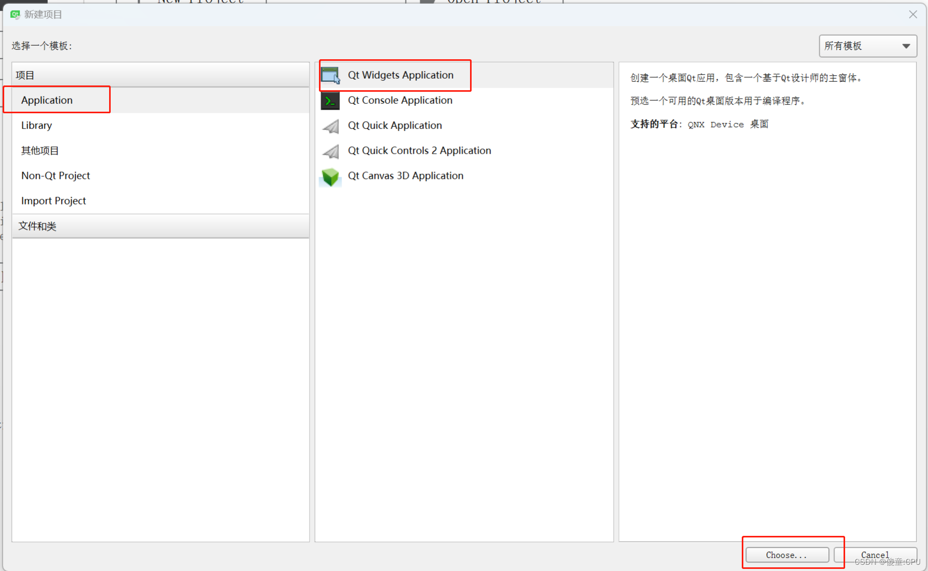Click the Cancel button
The width and height of the screenshot is (928, 571).
pos(875,555)
